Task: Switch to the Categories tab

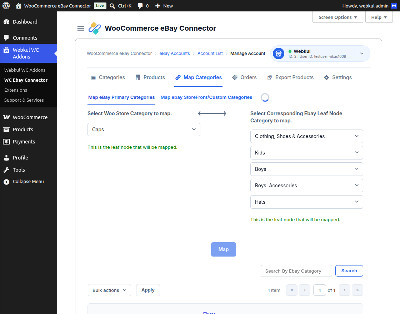Action: pyautogui.click(x=107, y=77)
